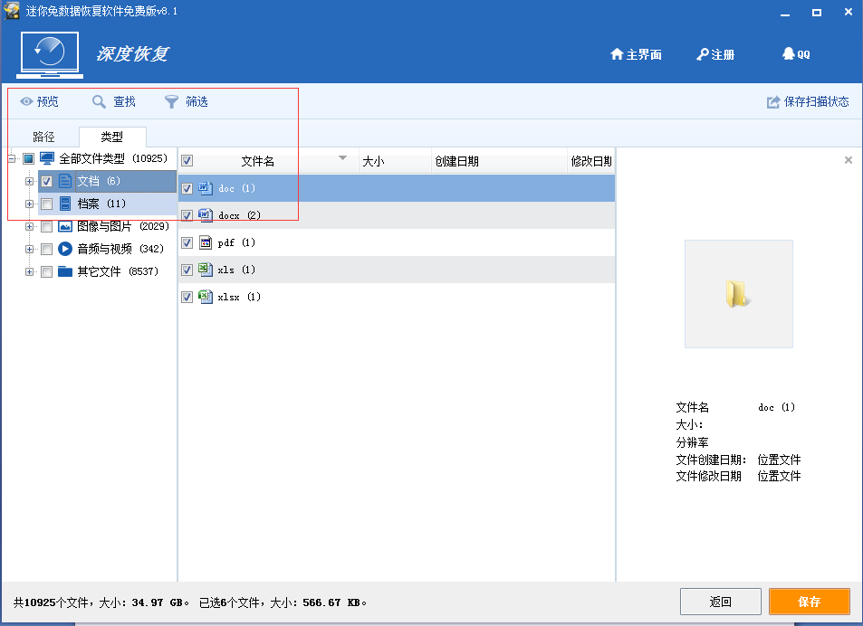Click the home icon beside 主界面
This screenshot has height=626, width=863.
[x=617, y=54]
